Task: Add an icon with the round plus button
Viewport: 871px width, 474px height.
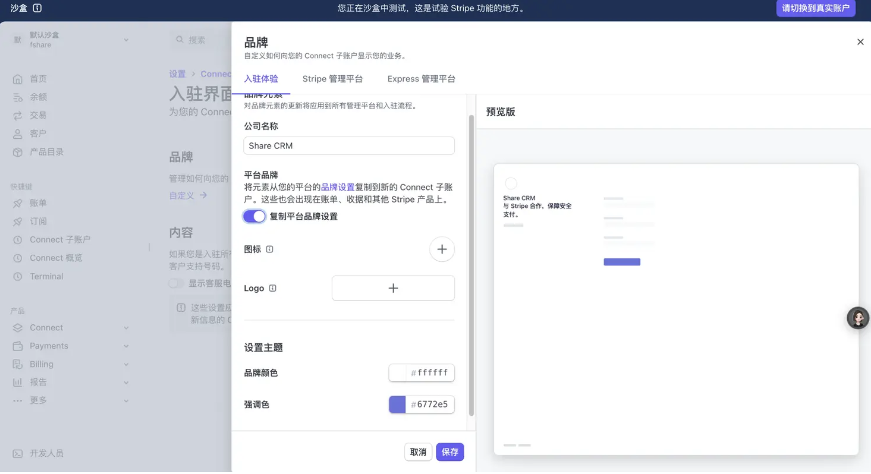Action: point(442,249)
